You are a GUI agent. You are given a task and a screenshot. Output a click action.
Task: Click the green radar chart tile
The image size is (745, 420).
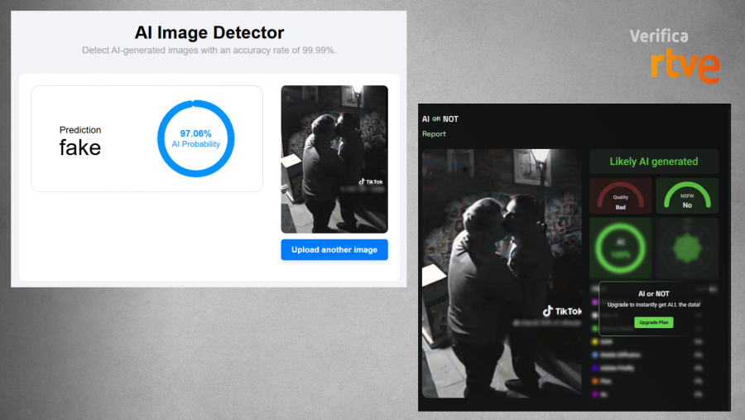click(x=687, y=249)
